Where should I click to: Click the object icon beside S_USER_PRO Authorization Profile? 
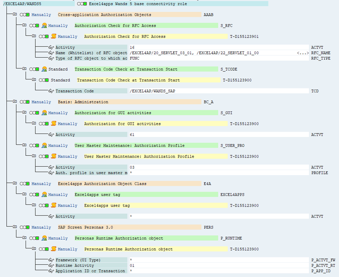44,145
